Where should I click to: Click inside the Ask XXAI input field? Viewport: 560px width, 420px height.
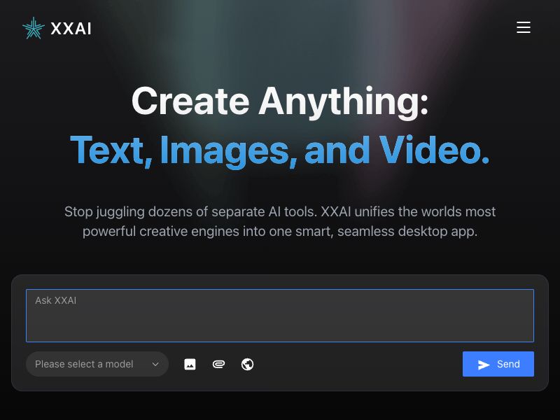tap(280, 315)
